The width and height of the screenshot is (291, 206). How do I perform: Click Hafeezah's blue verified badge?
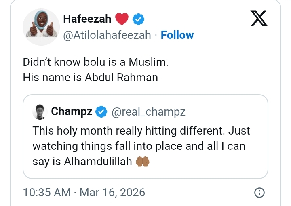pos(139,19)
